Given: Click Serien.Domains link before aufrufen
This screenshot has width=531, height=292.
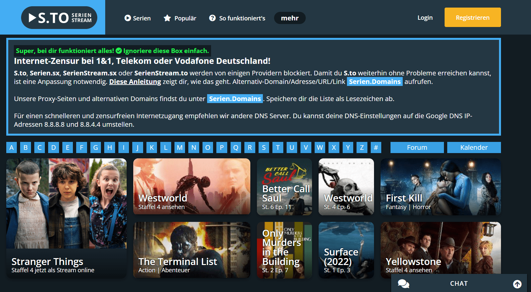Looking at the screenshot, I should pyautogui.click(x=375, y=82).
